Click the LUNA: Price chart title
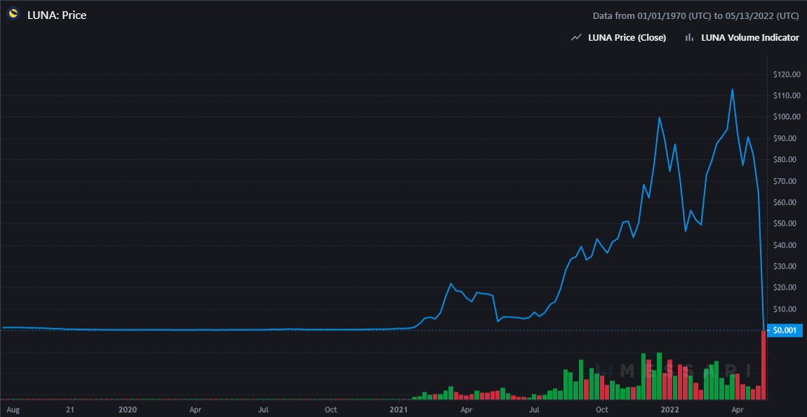This screenshot has width=807, height=417. pos(57,15)
